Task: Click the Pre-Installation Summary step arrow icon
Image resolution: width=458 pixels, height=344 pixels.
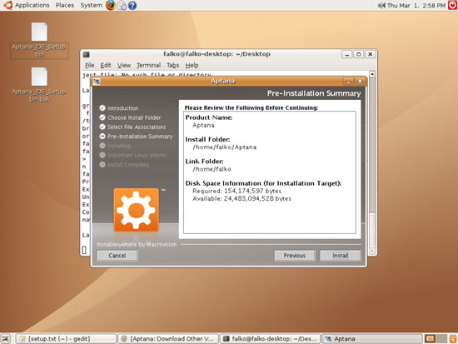Action: point(102,137)
